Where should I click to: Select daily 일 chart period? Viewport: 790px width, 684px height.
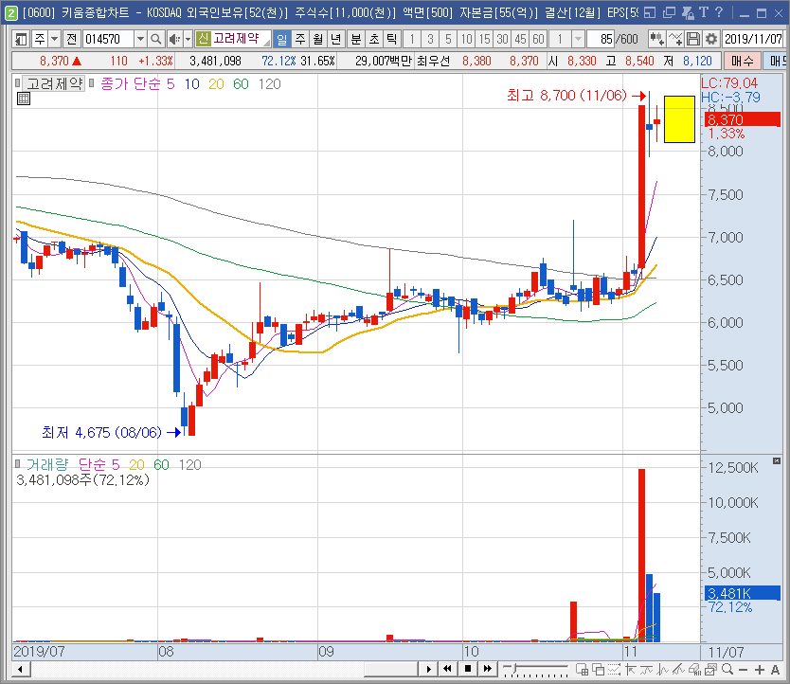[x=282, y=39]
